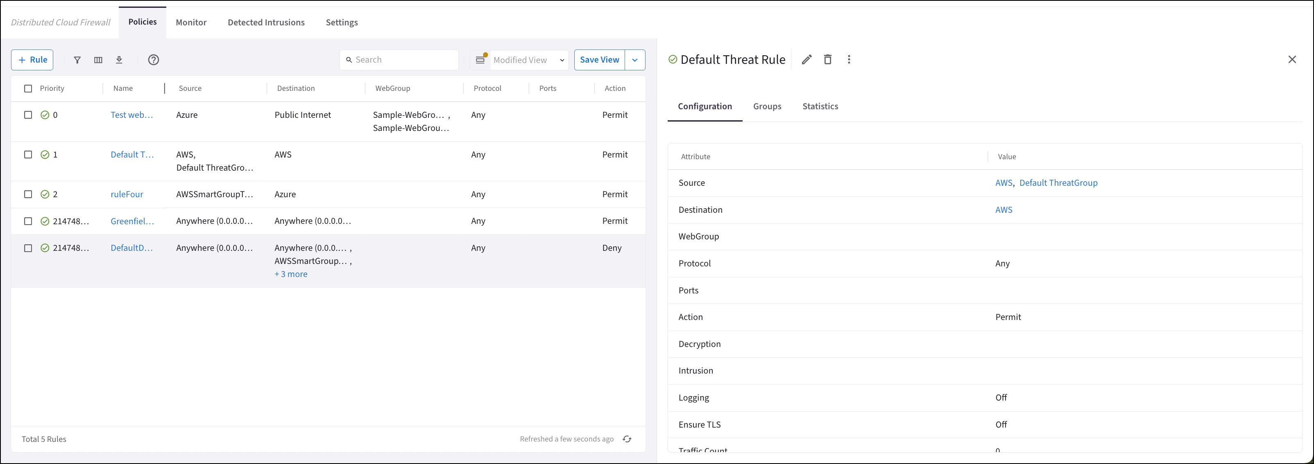1314x464 pixels.
Task: Switch to the Detected Intrusions tab
Action: [266, 23]
